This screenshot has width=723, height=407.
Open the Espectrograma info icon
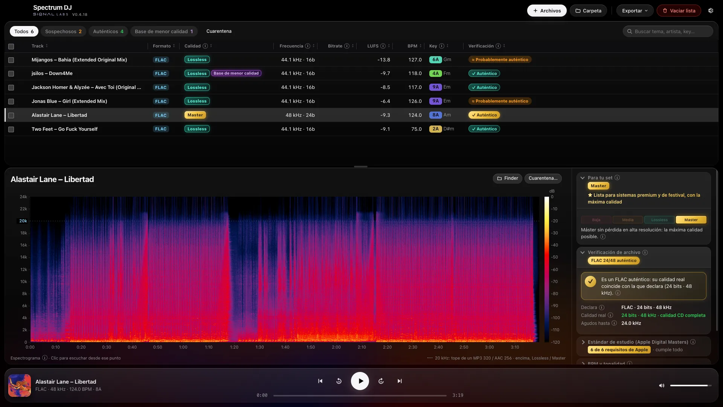45,358
